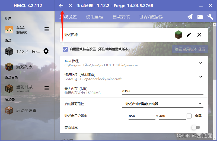Click the height field showing 480
Viewport: 217px width, 141px height.
(172, 116)
